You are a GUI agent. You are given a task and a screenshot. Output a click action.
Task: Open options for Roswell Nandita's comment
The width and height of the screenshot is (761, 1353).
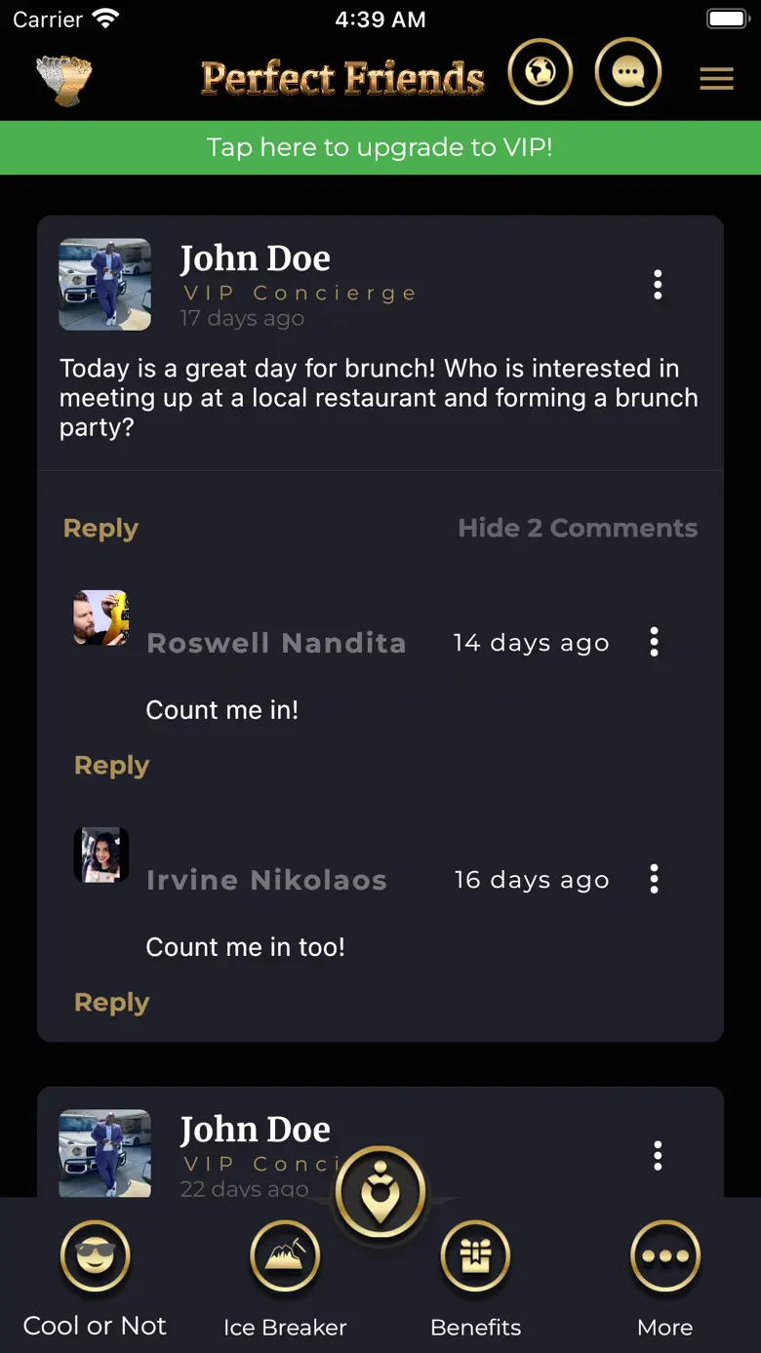(x=654, y=642)
